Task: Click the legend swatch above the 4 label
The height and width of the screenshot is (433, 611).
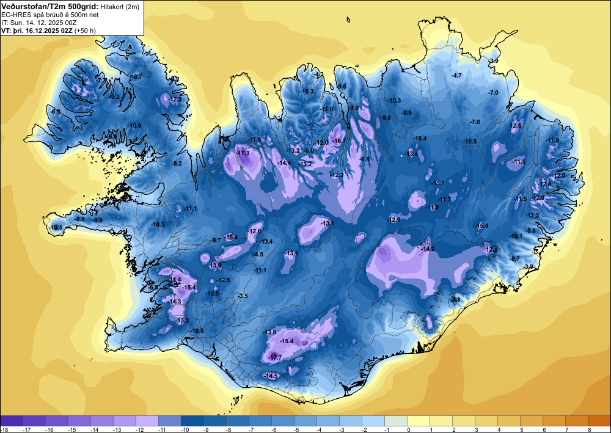Action: [508, 421]
